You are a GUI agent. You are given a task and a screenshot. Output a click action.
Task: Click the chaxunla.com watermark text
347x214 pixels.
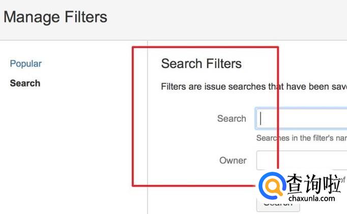[311, 199]
